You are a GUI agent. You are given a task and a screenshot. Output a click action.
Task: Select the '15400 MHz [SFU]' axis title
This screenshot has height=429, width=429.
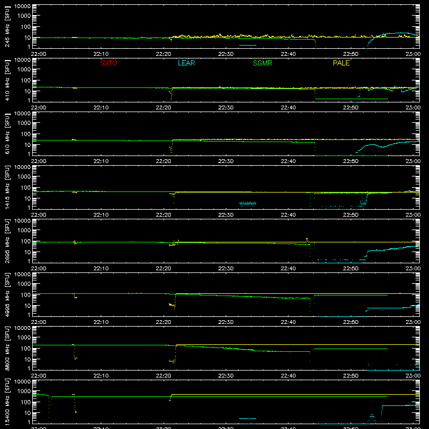coord(8,402)
